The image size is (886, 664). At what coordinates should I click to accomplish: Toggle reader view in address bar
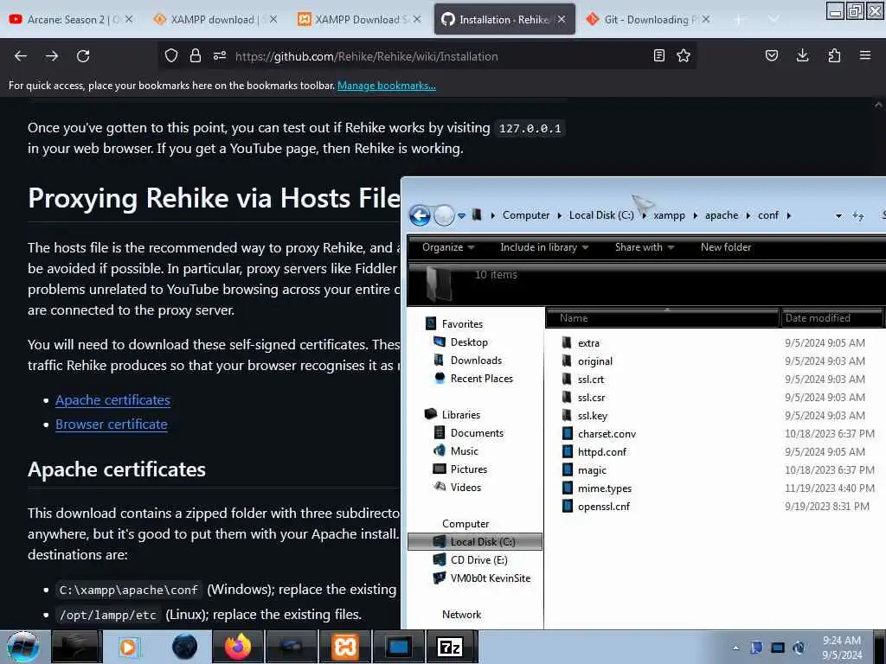[x=658, y=55]
